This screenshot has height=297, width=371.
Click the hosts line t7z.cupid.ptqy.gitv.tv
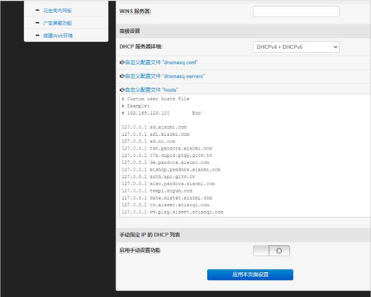[167, 155]
